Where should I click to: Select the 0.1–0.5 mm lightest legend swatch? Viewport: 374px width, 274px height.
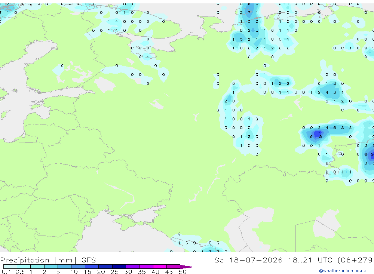point(10,267)
